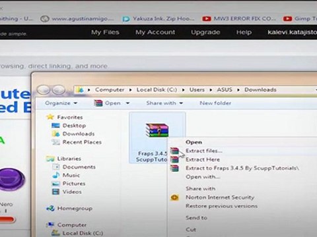Image resolution: width=317 pixels, height=237 pixels.
Task: Choose Open in the context menu
Action: [194, 142]
